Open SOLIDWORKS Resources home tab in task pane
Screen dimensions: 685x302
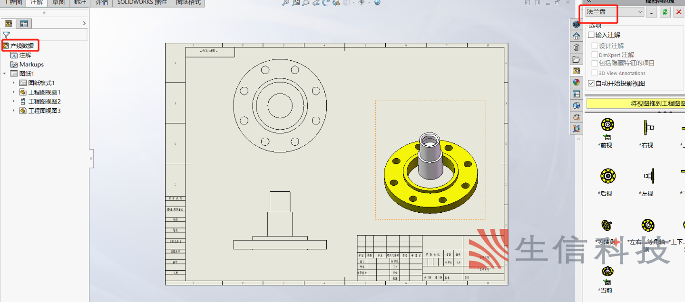[577, 36]
